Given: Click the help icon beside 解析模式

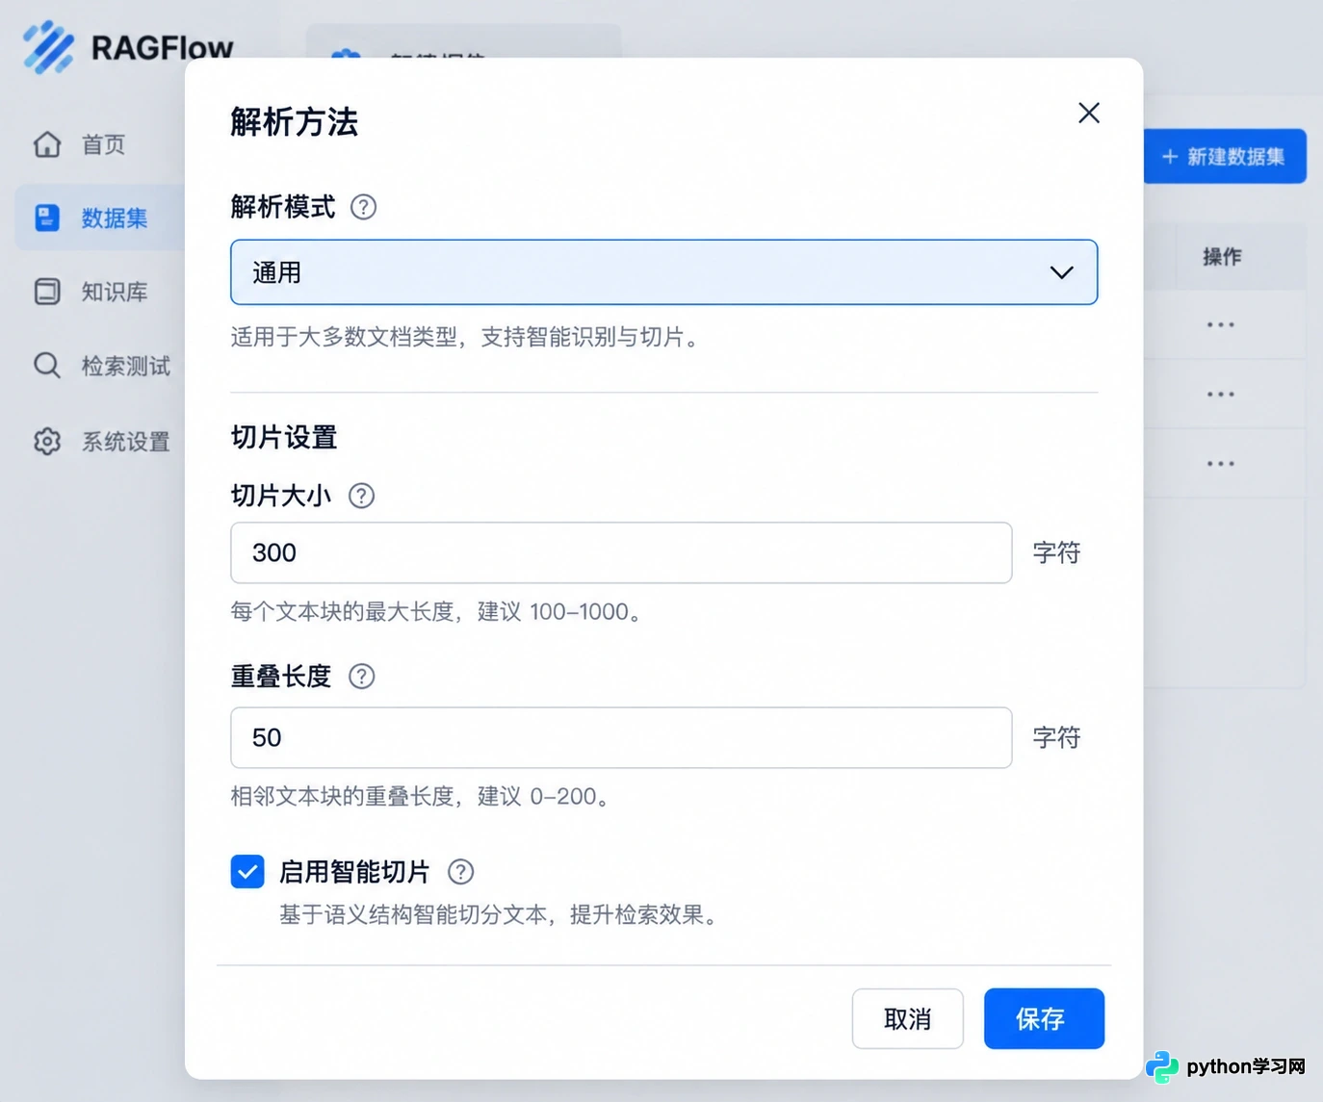Looking at the screenshot, I should [x=363, y=207].
